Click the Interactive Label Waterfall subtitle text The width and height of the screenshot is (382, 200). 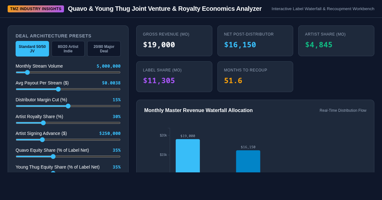coord(323,9)
